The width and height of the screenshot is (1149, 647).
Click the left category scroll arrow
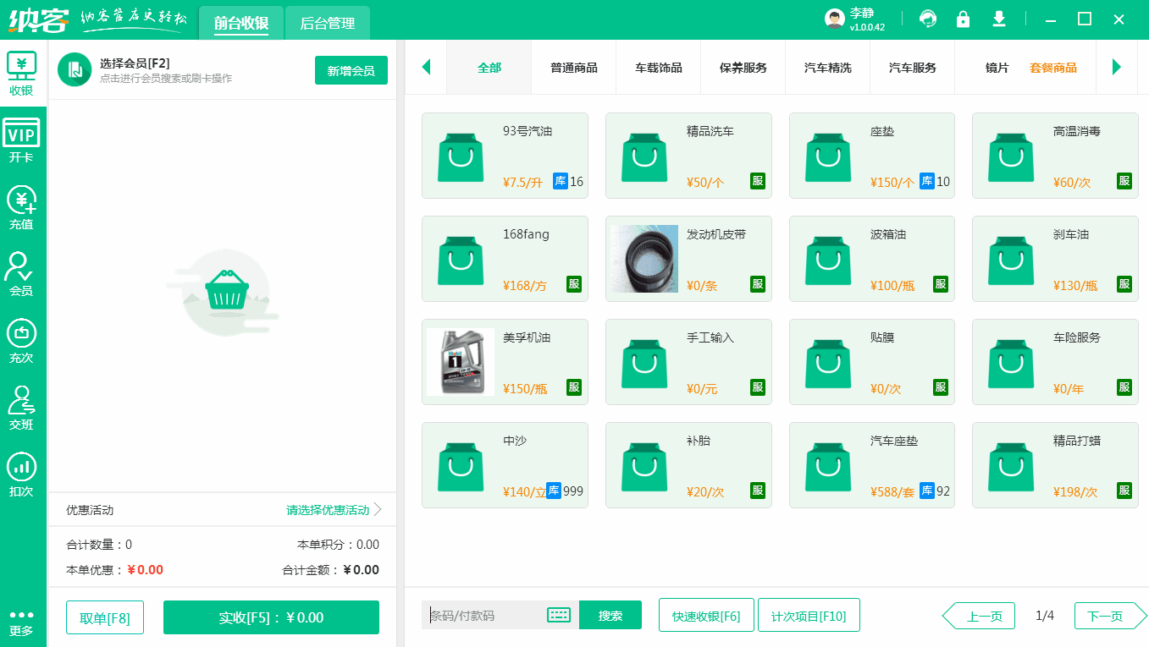[426, 67]
